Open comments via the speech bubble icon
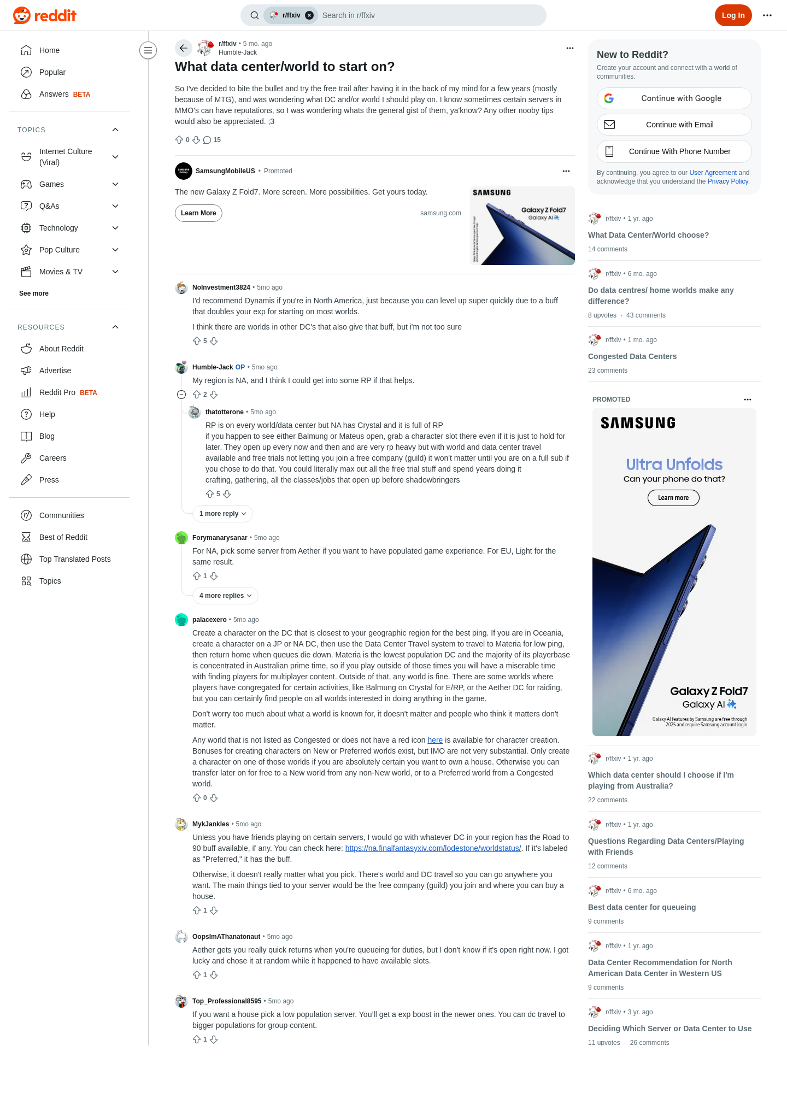This screenshot has height=1093, width=787. tap(207, 140)
